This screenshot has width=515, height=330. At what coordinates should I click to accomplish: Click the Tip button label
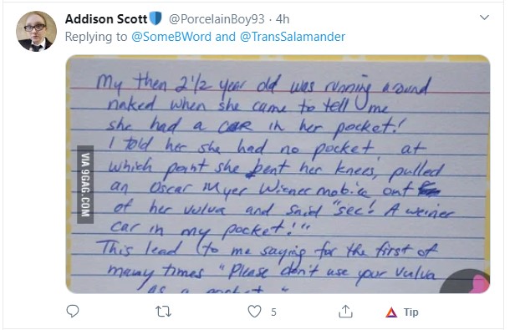tap(410, 312)
